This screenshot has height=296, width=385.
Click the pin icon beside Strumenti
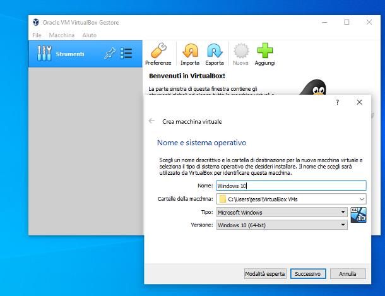pyautogui.click(x=110, y=53)
